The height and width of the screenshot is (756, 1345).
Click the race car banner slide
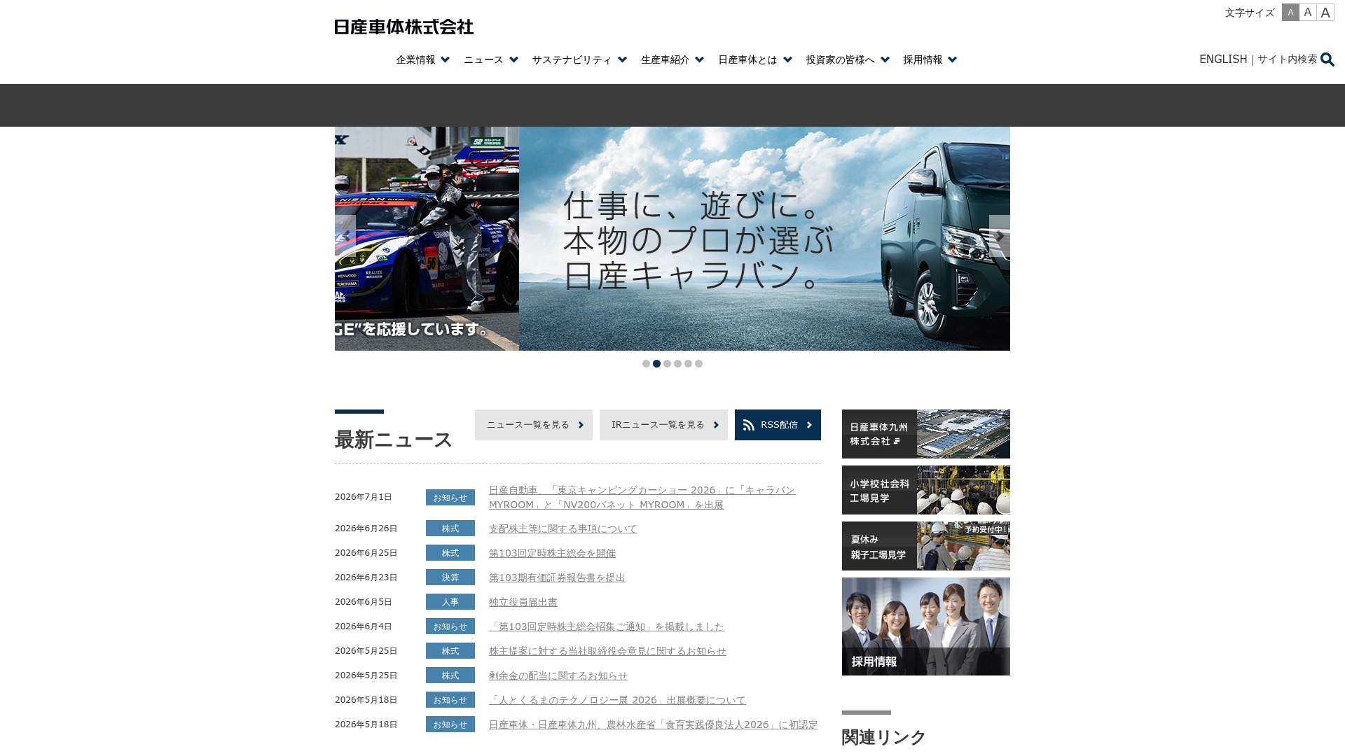[x=427, y=239]
